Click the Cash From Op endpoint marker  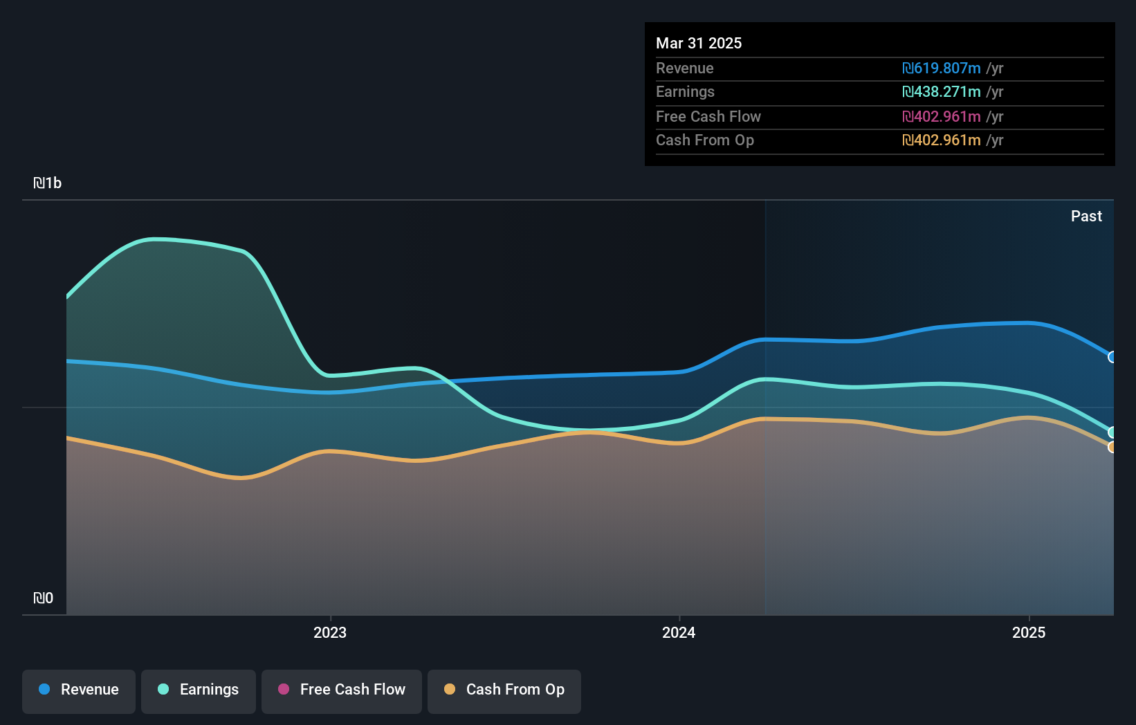(x=1112, y=447)
